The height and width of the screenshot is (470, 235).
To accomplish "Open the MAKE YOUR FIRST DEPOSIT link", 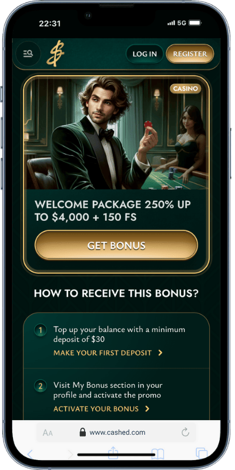I will tap(102, 353).
